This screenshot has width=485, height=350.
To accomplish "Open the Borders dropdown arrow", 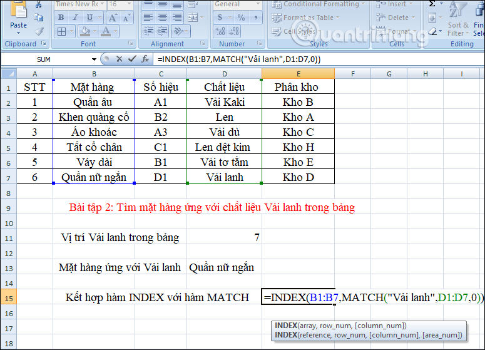I will click(71, 31).
